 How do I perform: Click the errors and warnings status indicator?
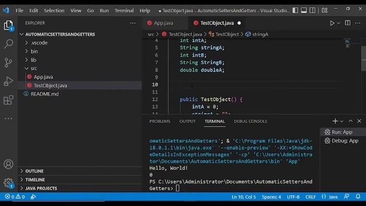point(15,197)
